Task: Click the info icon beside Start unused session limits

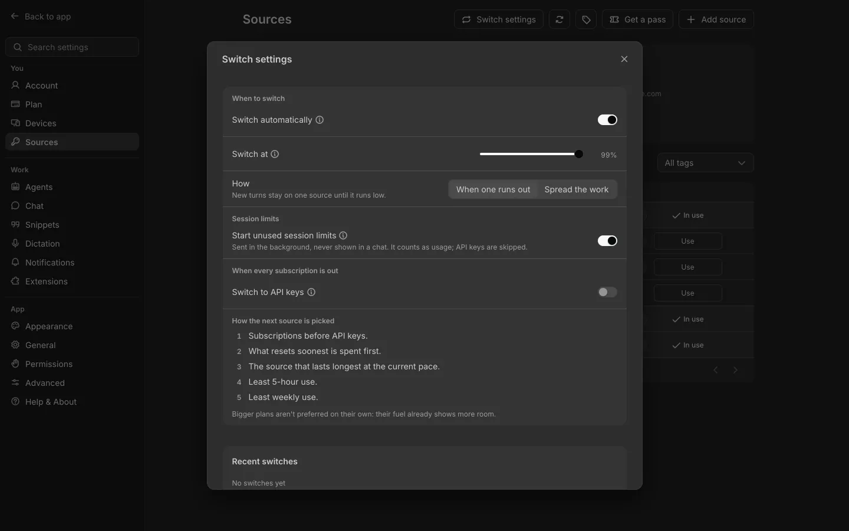Action: click(343, 235)
